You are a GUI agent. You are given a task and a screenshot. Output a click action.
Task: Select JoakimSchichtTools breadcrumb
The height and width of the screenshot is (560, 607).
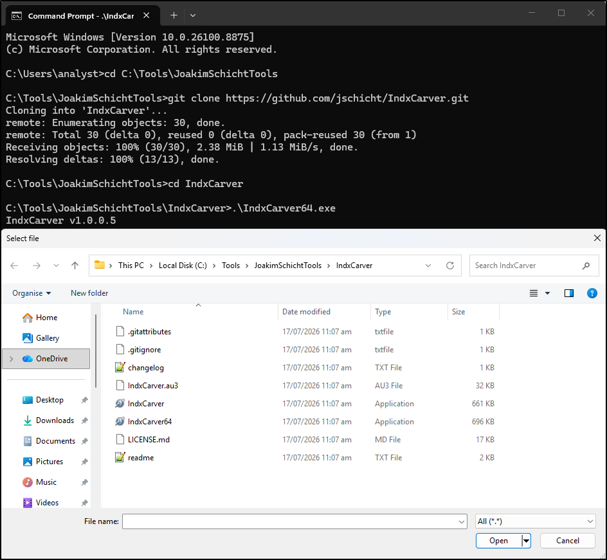click(287, 266)
